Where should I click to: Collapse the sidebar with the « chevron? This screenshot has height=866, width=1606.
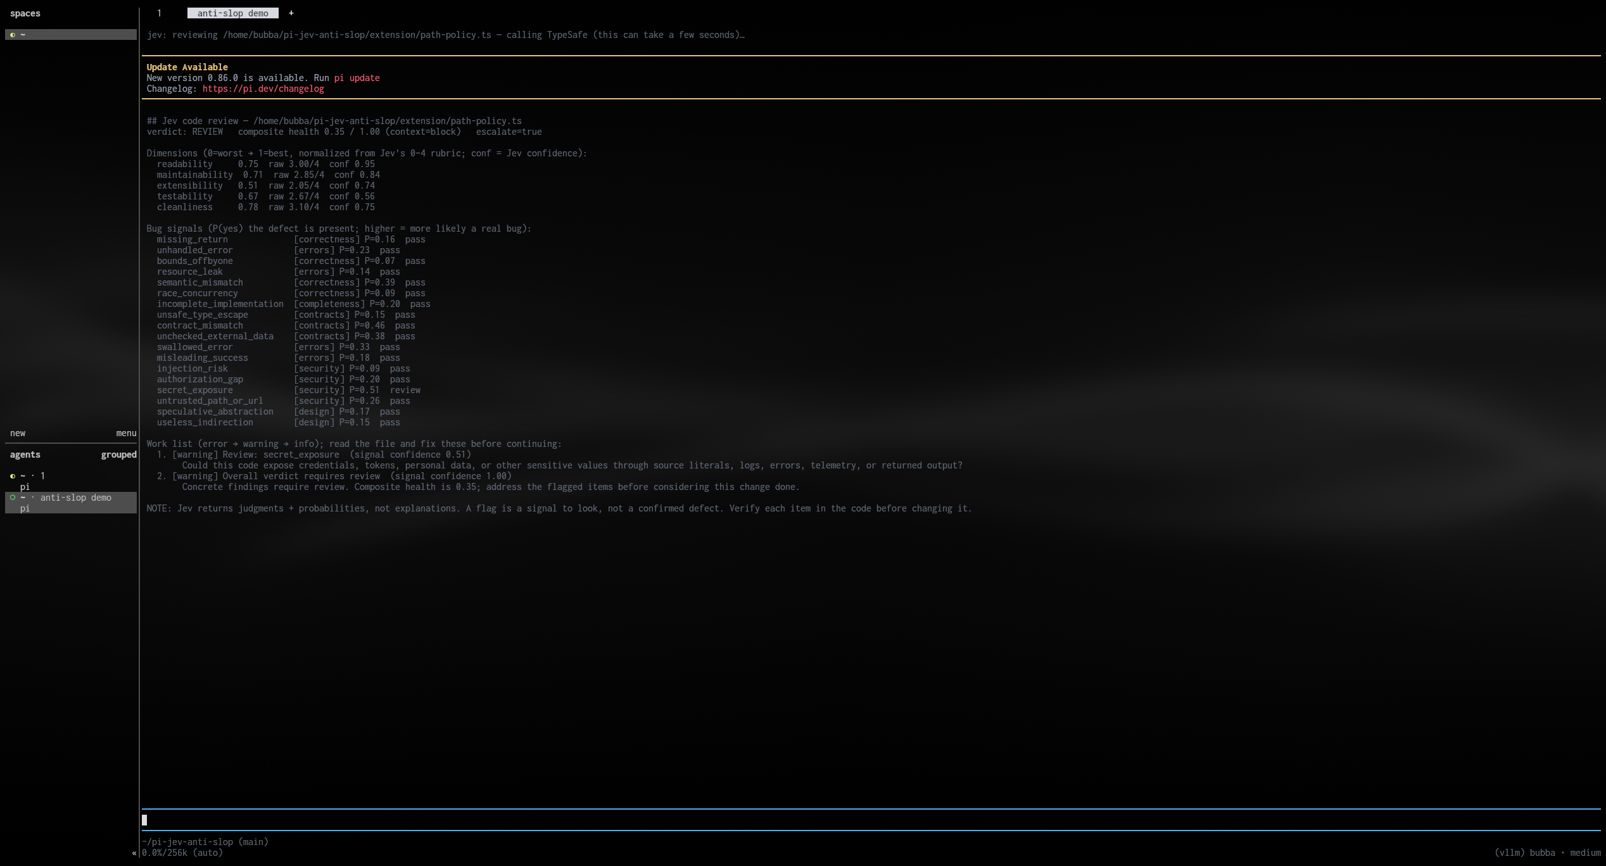pyautogui.click(x=134, y=853)
